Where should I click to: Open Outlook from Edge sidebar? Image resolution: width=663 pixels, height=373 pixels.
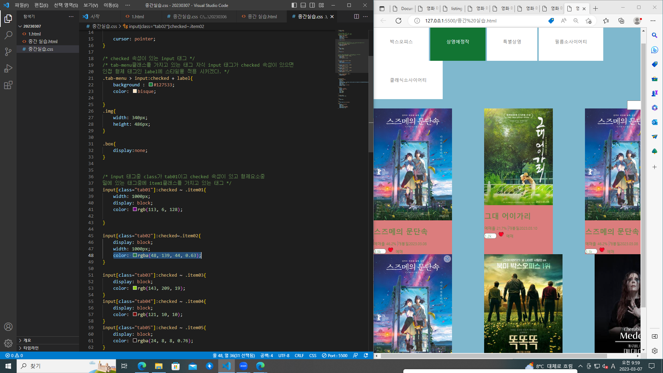click(x=654, y=122)
